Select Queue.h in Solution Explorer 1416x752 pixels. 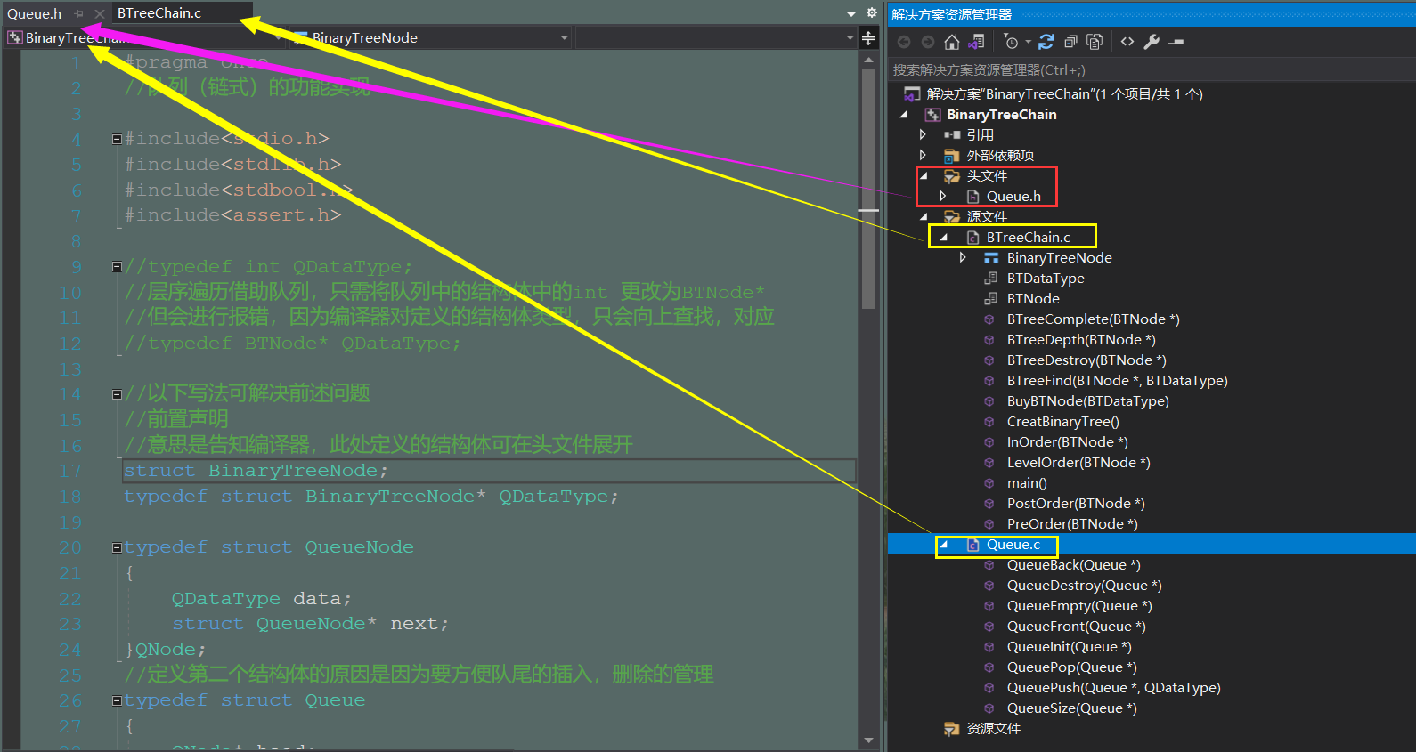point(1013,196)
